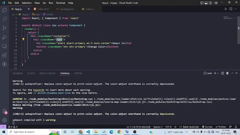The width and height of the screenshot is (240, 135).
Task: Expand the App class breadcrumb
Action: click(36, 14)
